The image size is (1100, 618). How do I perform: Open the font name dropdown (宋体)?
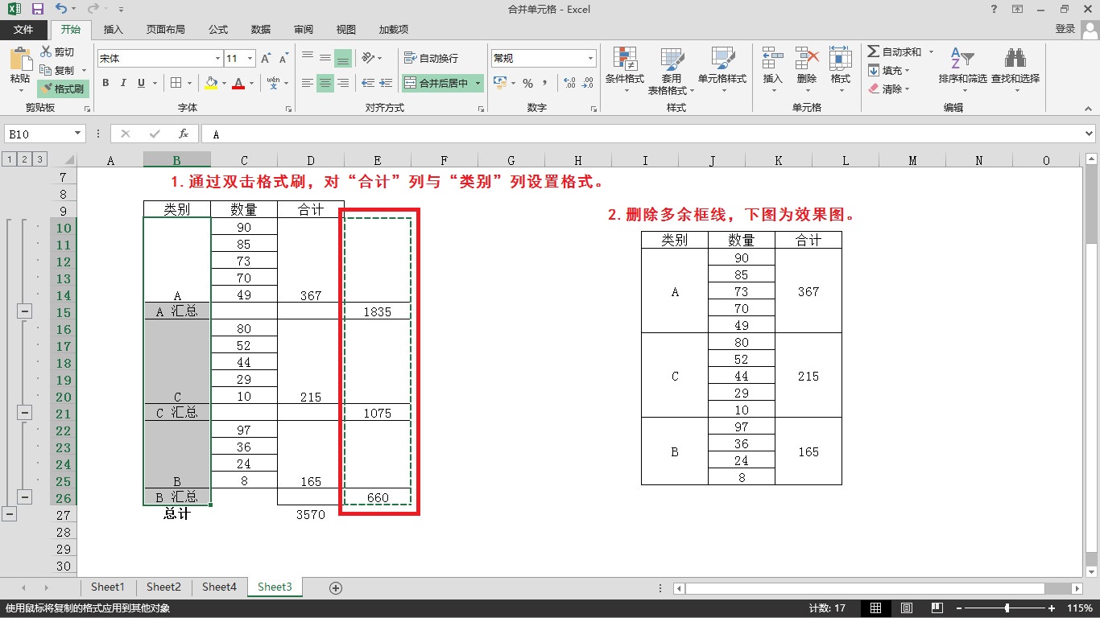point(217,59)
